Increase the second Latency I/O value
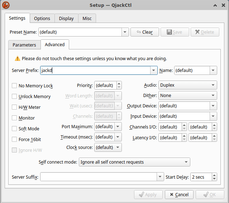The width and height of the screenshot is (229, 203). pyautogui.click(x=214, y=136)
